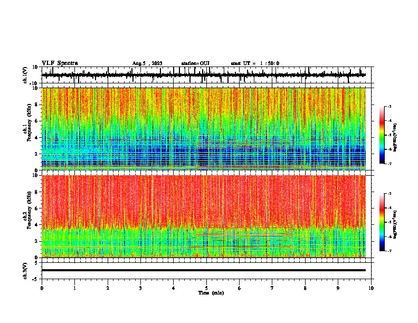Click the "-3" label on ch.2 color bar
The width and height of the screenshot is (418, 323).
[389, 194]
